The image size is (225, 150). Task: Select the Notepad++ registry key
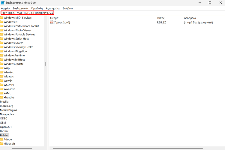coord(7,114)
